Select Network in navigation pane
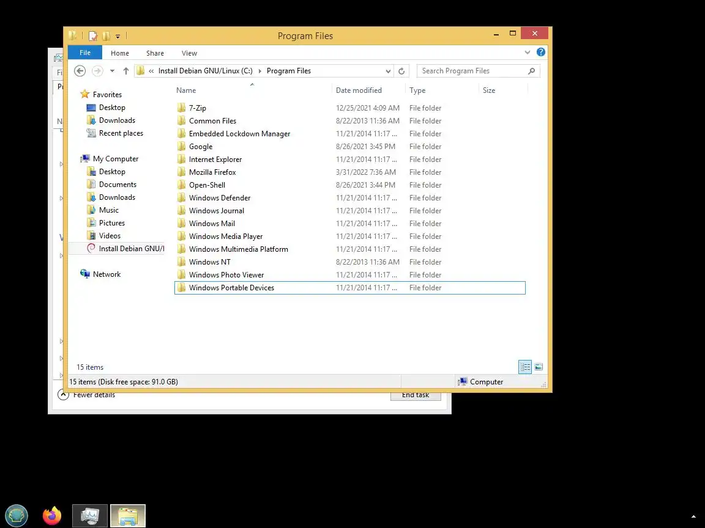 [106, 274]
